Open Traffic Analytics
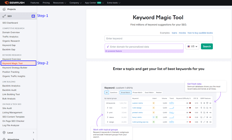 [10, 37]
